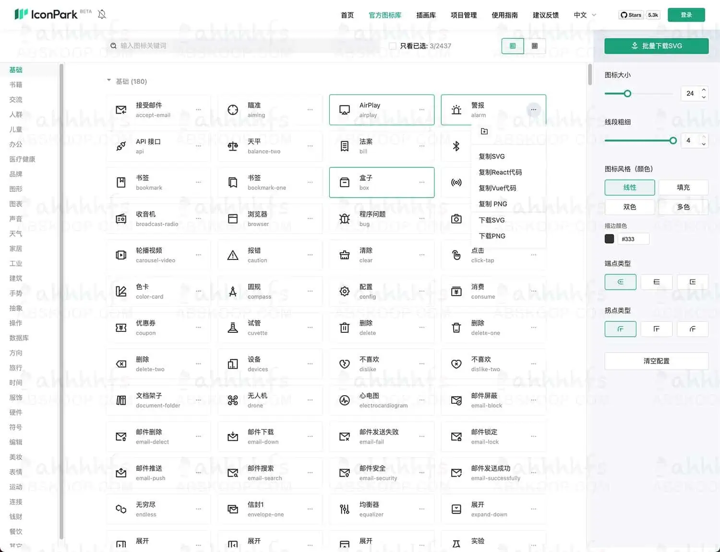Screen dimensions: 720x552
Task: Select the equalizer (均衡器) icon
Action: 344,509
